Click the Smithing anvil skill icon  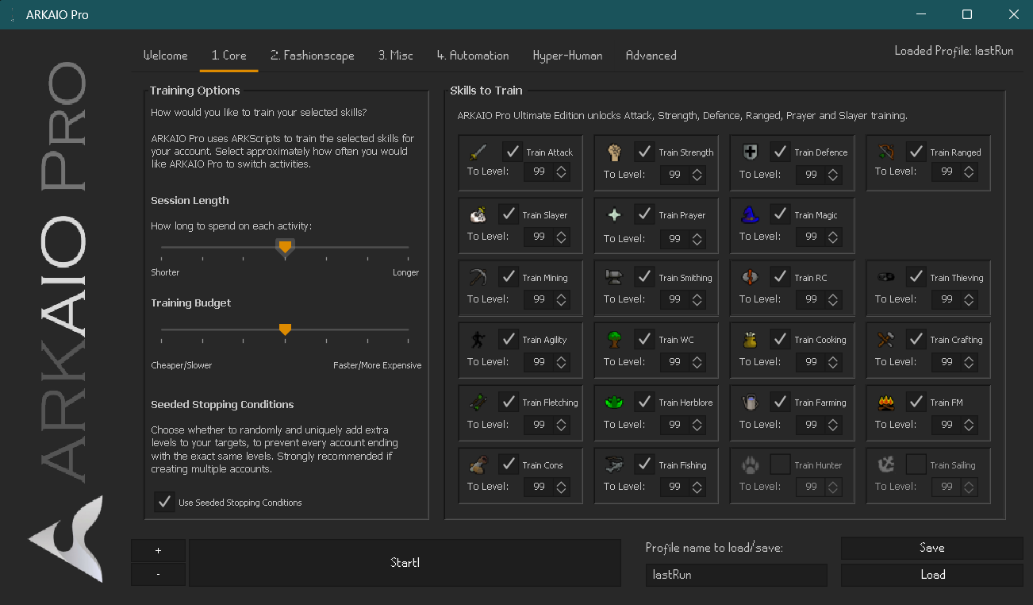tap(614, 277)
